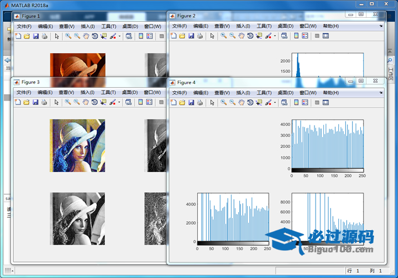Click the dock arrow in Figure 4 menu bar
The height and width of the screenshot is (278, 398).
click(x=381, y=92)
